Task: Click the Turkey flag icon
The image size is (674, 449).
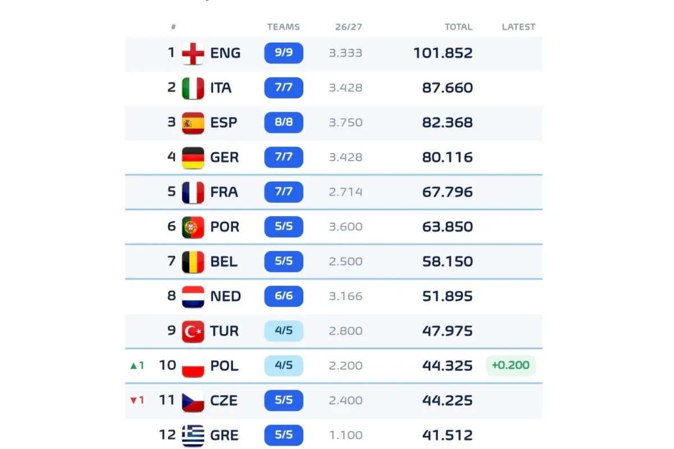Action: pos(193,331)
